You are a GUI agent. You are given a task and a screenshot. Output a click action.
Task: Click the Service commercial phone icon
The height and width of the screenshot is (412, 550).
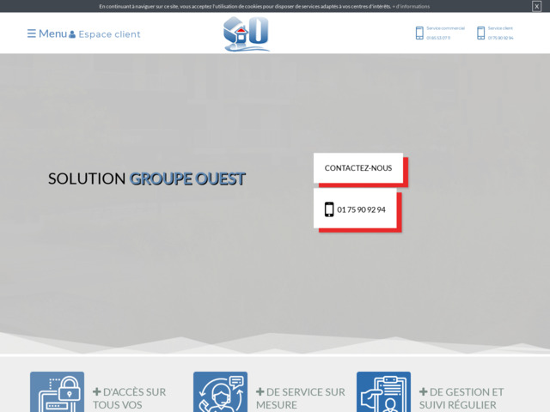click(419, 33)
